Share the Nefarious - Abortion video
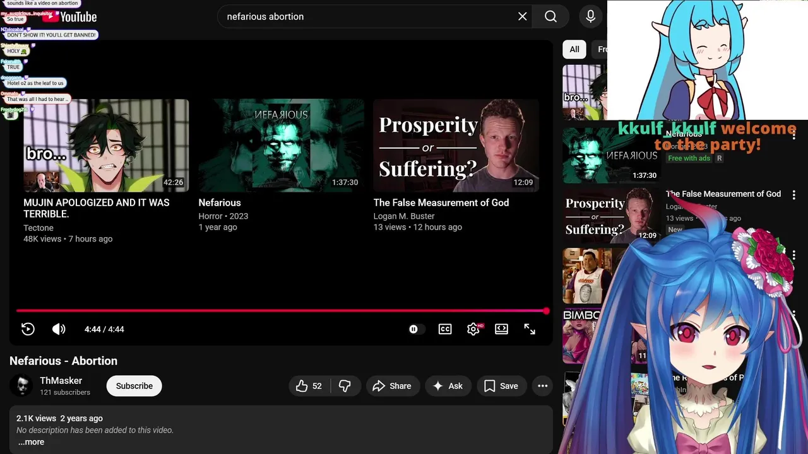This screenshot has height=454, width=808. tap(392, 386)
